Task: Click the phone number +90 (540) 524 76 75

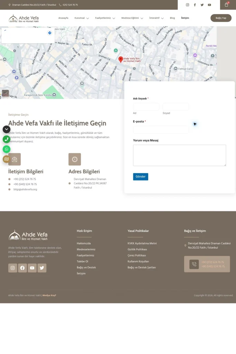Action: coord(25,184)
